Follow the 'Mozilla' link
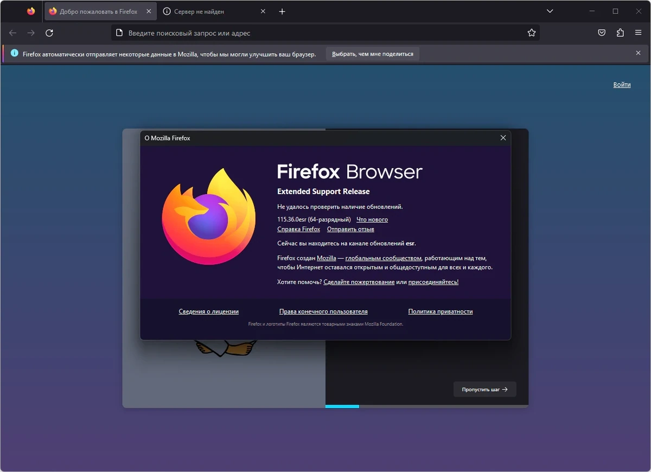 point(327,258)
